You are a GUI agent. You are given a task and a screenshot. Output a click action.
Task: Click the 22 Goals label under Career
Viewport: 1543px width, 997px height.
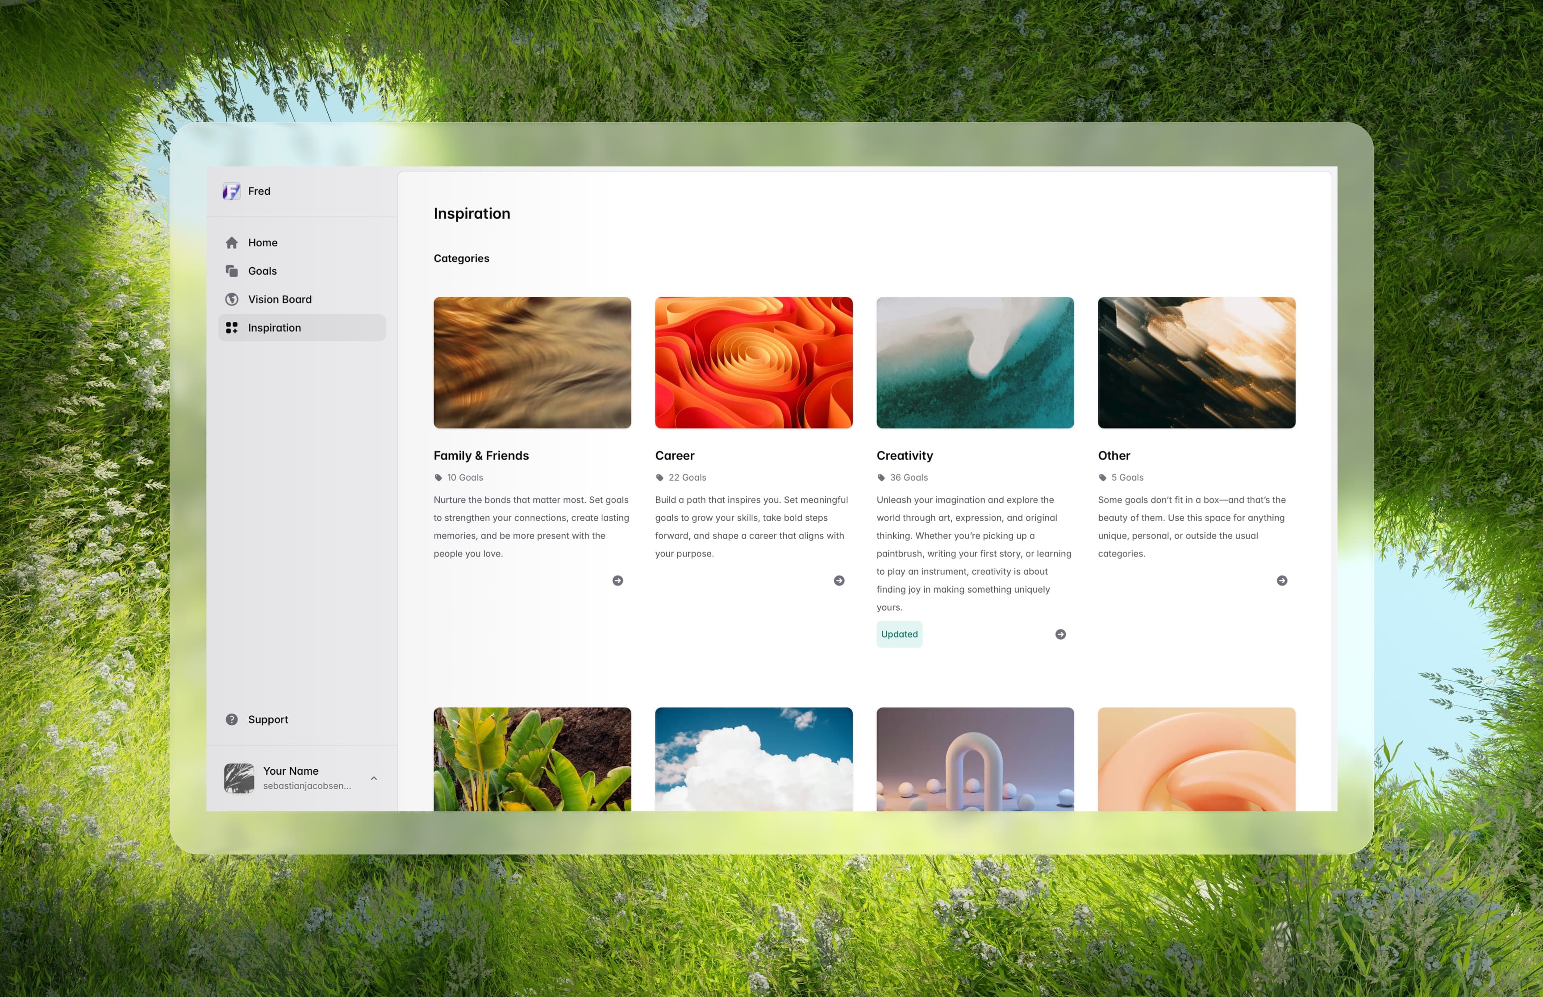688,477
